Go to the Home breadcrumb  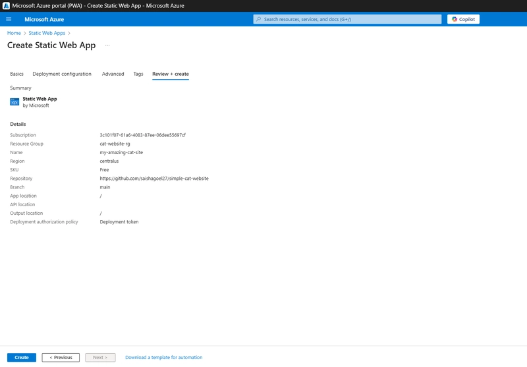coord(14,33)
